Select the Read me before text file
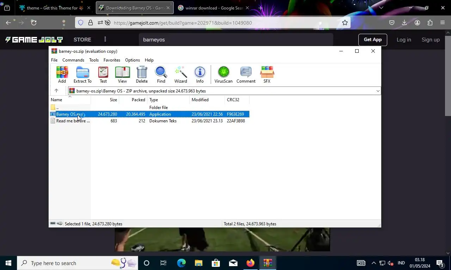The image size is (451, 270). point(149,121)
